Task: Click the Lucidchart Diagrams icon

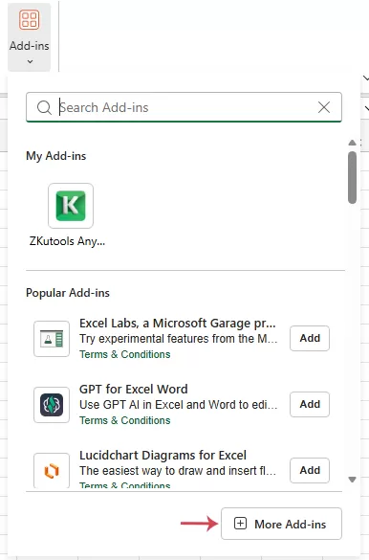Action: [x=52, y=470]
